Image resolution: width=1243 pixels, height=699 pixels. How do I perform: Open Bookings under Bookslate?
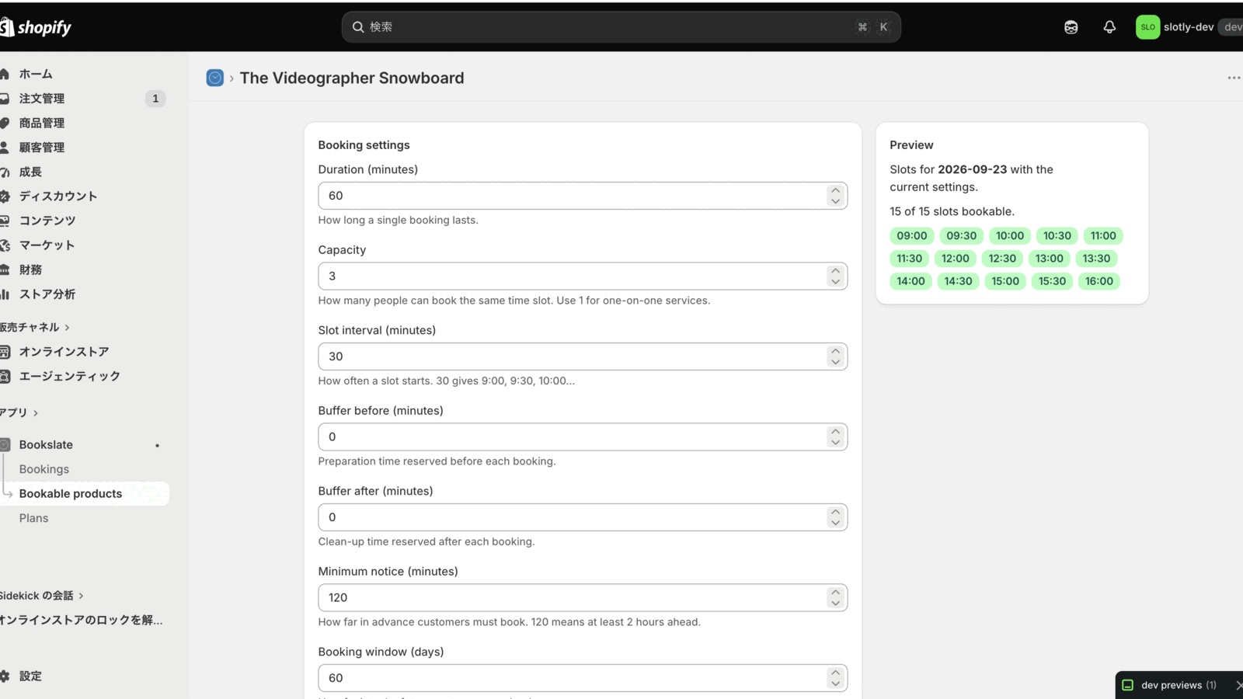(44, 469)
